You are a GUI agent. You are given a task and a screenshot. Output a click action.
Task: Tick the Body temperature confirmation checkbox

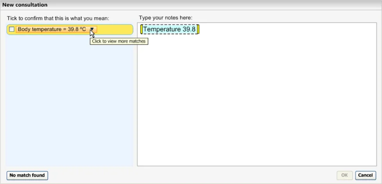point(12,29)
